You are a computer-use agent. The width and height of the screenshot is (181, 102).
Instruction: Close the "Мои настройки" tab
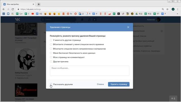33,4
